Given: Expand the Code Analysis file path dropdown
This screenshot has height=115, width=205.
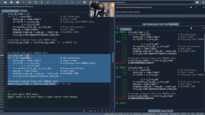Looking at the screenshot, I should tap(187, 7).
